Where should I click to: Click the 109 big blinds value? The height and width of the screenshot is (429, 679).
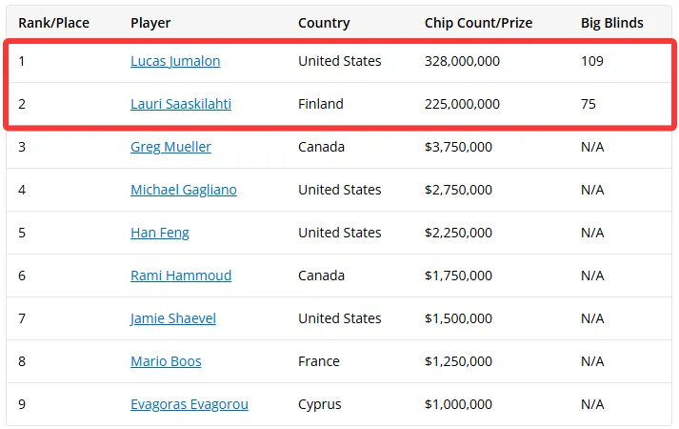[x=592, y=61]
